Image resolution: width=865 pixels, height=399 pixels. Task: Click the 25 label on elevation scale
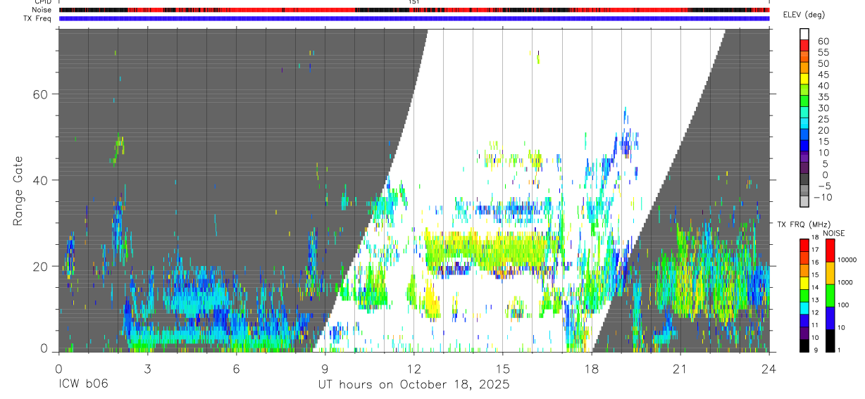pyautogui.click(x=823, y=119)
